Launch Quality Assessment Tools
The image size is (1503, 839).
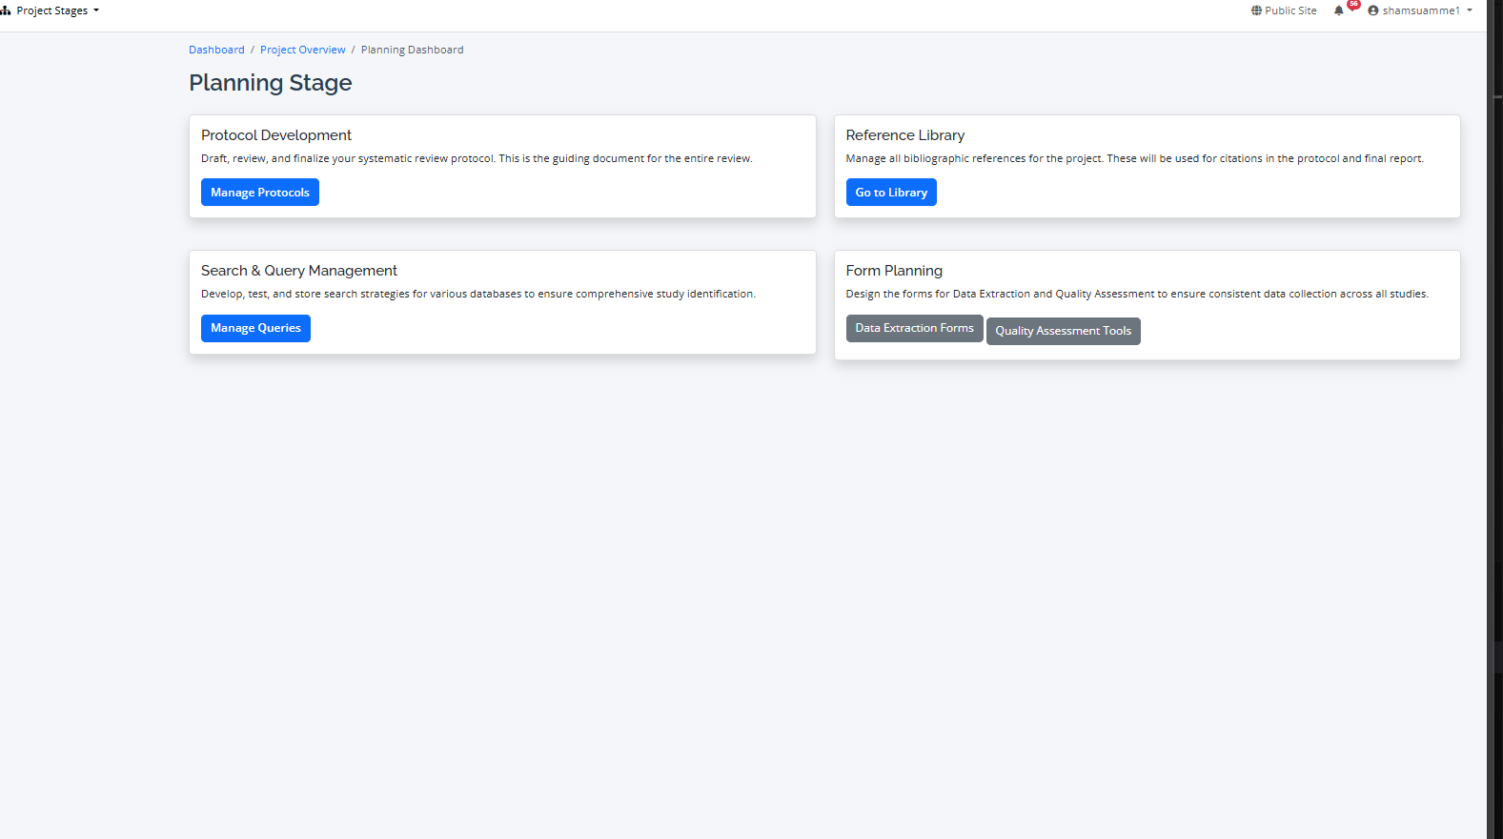(1063, 331)
